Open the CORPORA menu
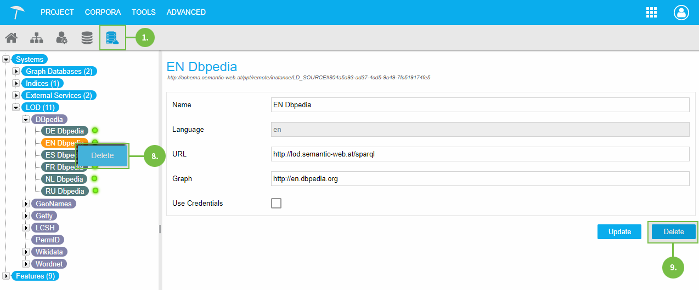This screenshot has width=699, height=290. point(103,12)
